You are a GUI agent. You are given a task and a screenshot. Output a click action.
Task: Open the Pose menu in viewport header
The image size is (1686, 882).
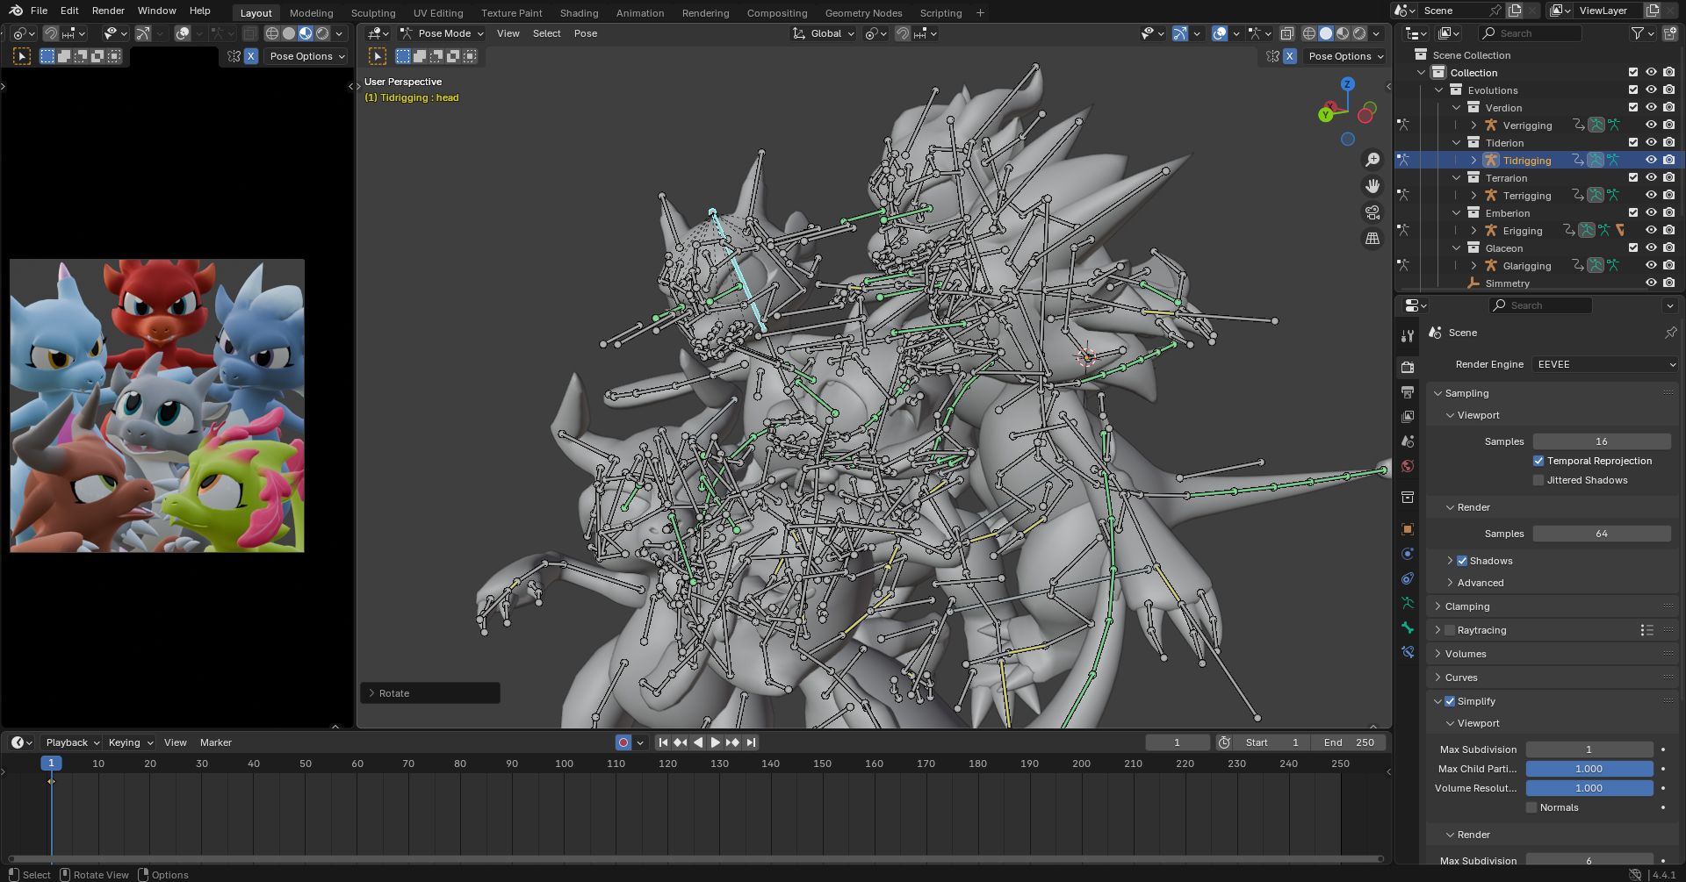pos(586,33)
